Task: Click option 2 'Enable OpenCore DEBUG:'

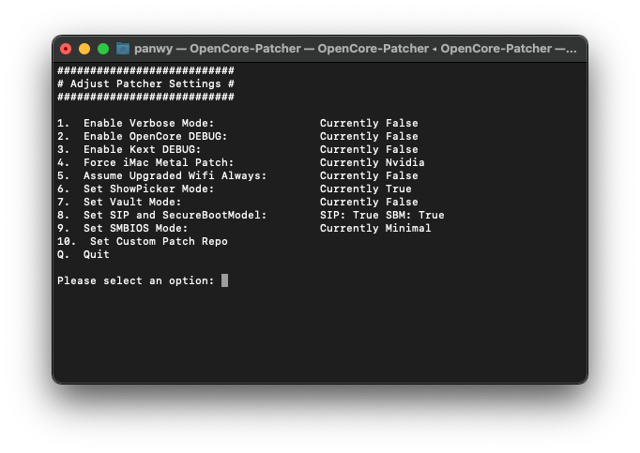Action: (x=142, y=136)
